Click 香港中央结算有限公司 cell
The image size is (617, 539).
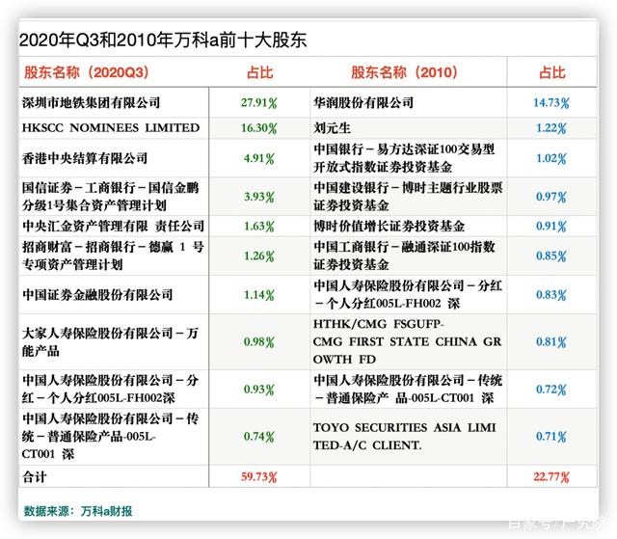(x=85, y=158)
